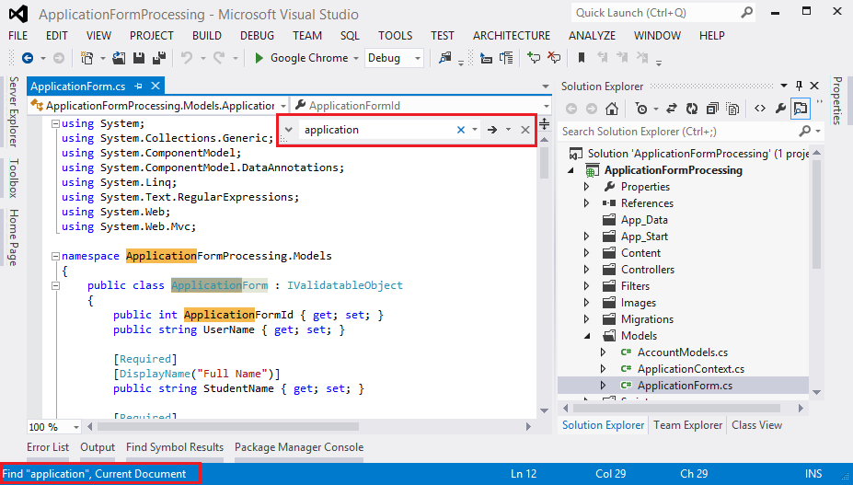Open Properties with the wrench icon
This screenshot has width=853, height=485.
[x=780, y=109]
